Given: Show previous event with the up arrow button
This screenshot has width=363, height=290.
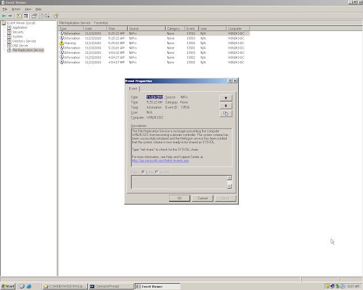Looking at the screenshot, I should pos(226,98).
